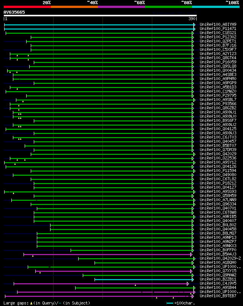Click the green ~80% identity legend segment

click(x=169, y=7)
